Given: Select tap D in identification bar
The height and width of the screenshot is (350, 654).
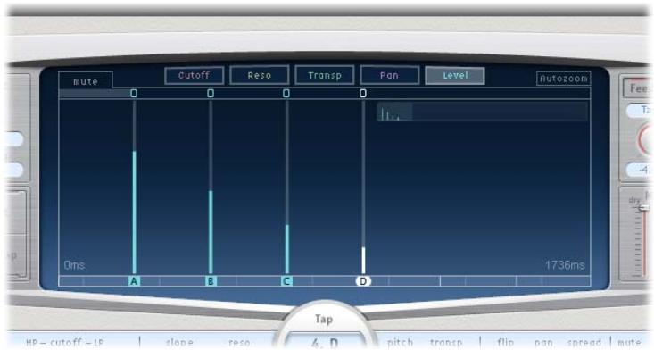Looking at the screenshot, I should pos(363,281).
